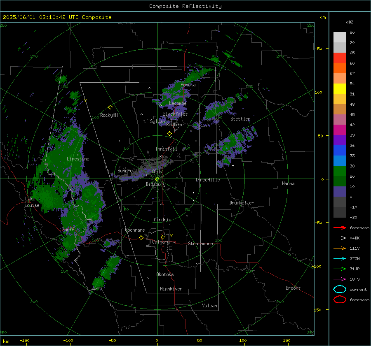Click the green 31JP arrow icon
This screenshot has height=346, width=371.
coord(340,269)
